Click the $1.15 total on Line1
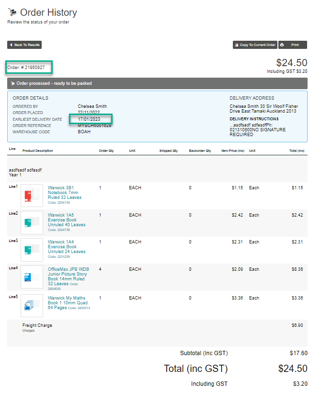This screenshot has width=321, height=393. [297, 188]
